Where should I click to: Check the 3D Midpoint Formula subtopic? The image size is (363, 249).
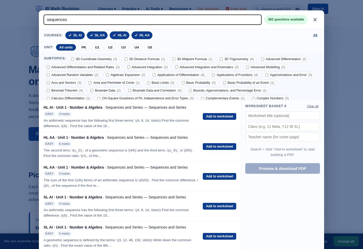174,59
